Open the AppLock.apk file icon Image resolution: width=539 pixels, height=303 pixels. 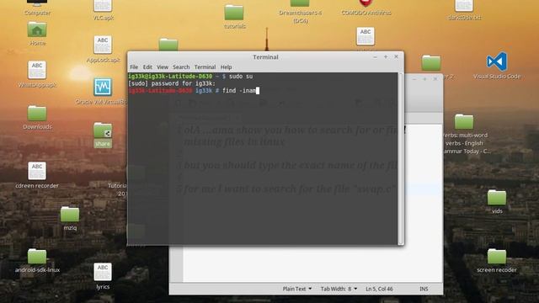(x=103, y=45)
